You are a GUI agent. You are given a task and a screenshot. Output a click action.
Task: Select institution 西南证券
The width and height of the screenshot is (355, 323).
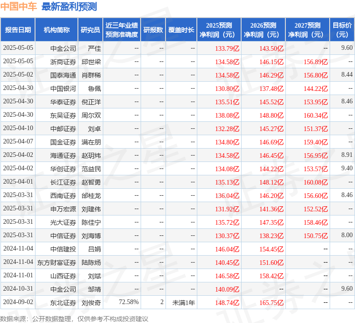(x=63, y=196)
